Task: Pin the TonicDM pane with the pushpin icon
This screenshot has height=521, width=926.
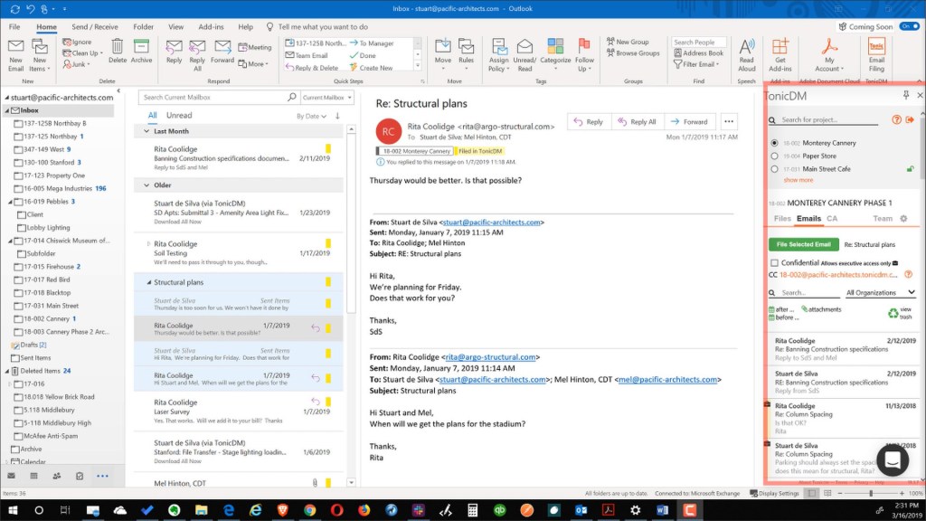Action: 906,95
